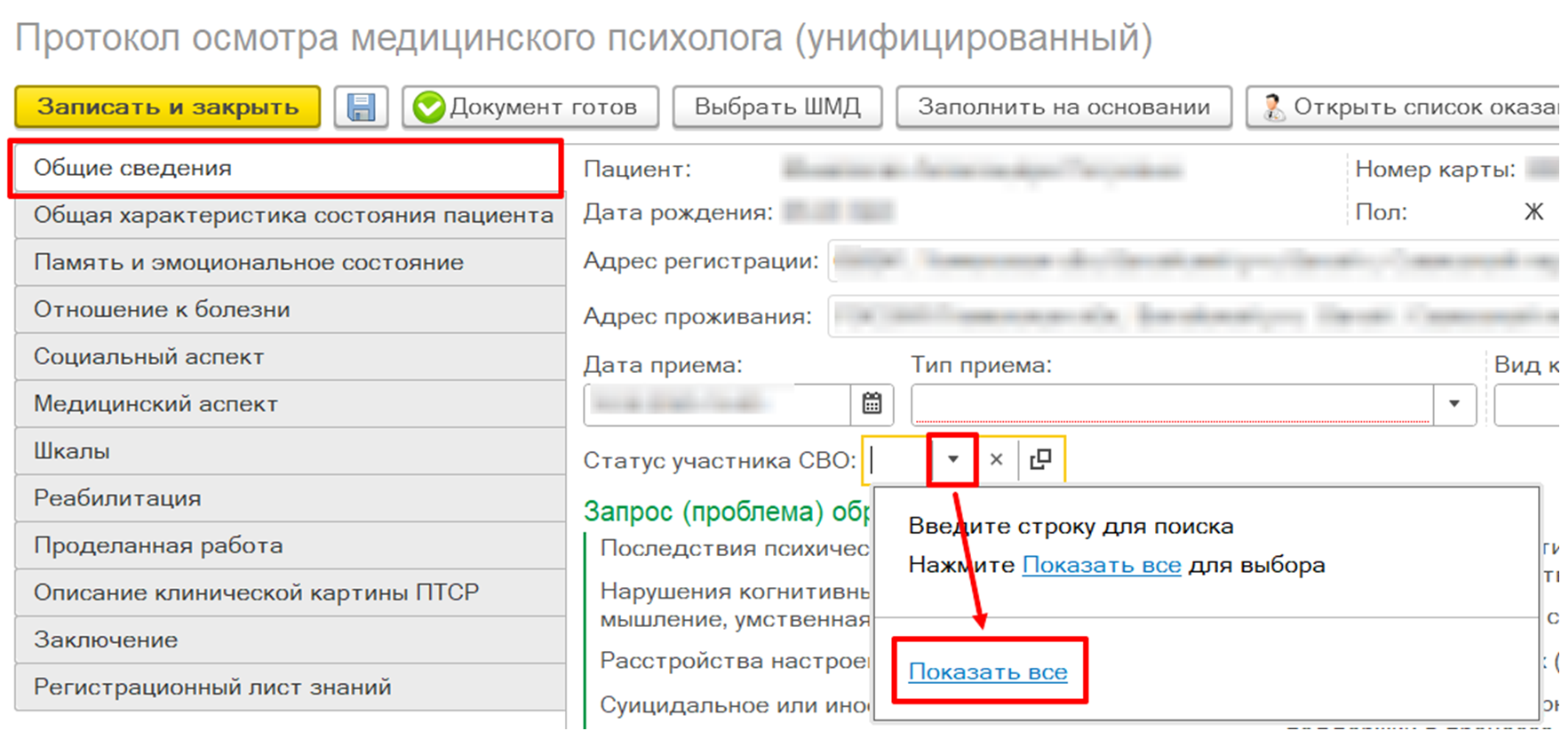
Task: Clear the Статус участника СВО field
Action: [996, 459]
